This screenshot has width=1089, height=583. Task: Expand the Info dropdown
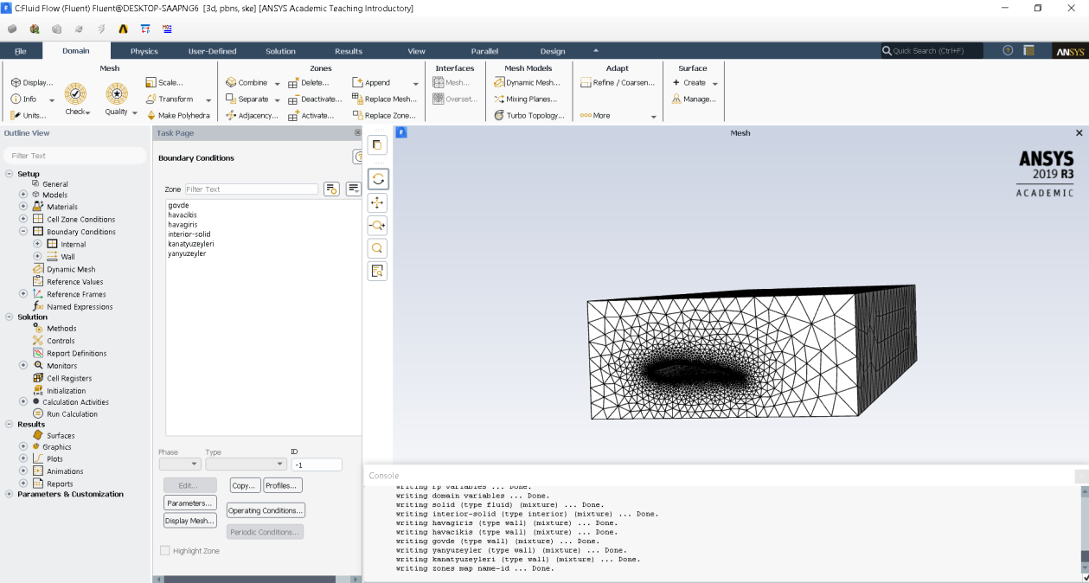coord(52,100)
